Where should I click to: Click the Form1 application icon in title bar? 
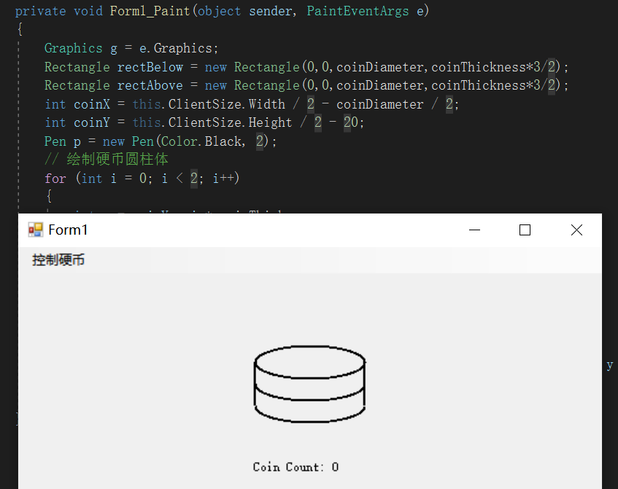point(35,230)
